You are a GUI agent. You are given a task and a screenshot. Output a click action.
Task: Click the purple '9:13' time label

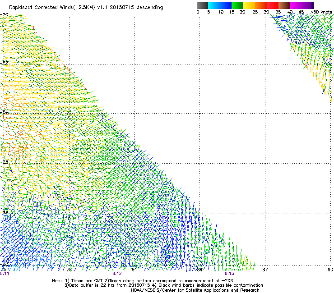tap(229, 274)
